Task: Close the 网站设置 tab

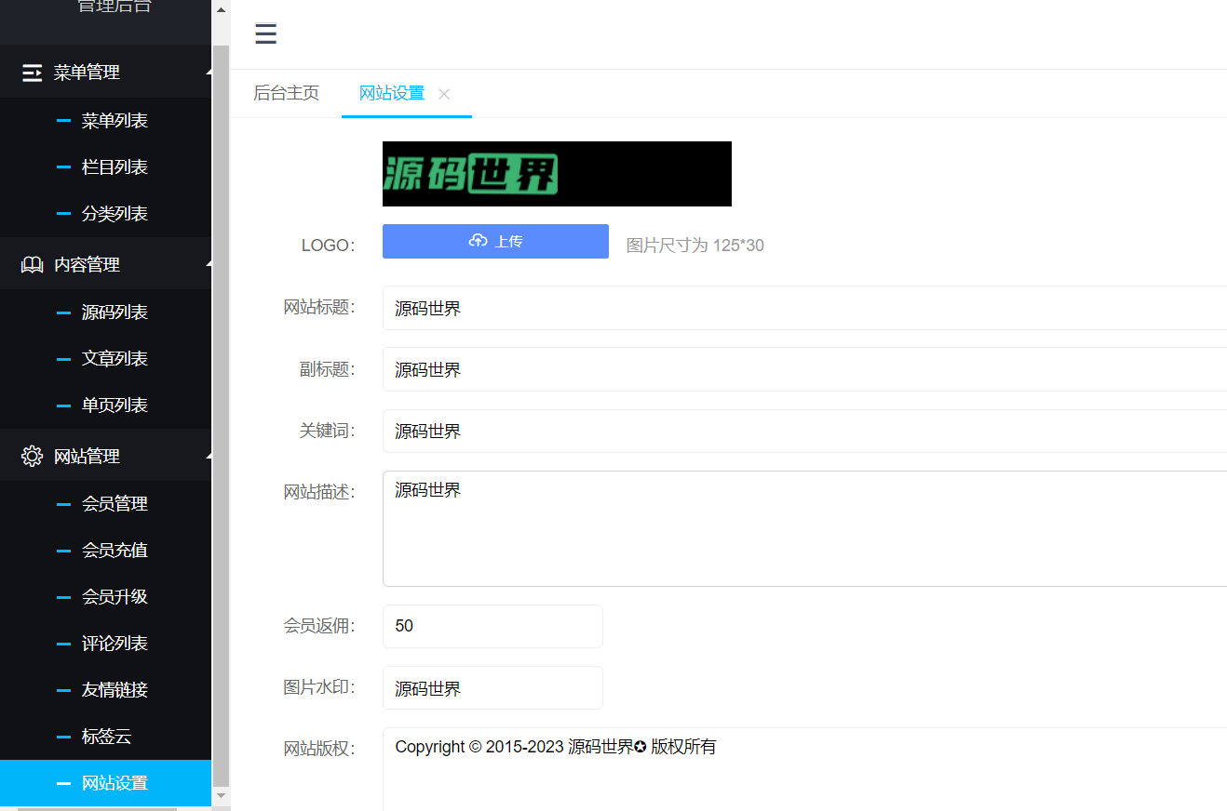Action: [x=444, y=94]
